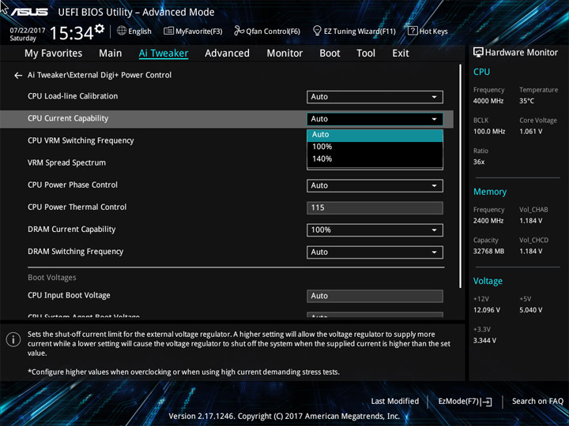Collapse CPU Current Capability dropdown
Image resolution: width=569 pixels, height=426 pixels.
tap(375, 119)
